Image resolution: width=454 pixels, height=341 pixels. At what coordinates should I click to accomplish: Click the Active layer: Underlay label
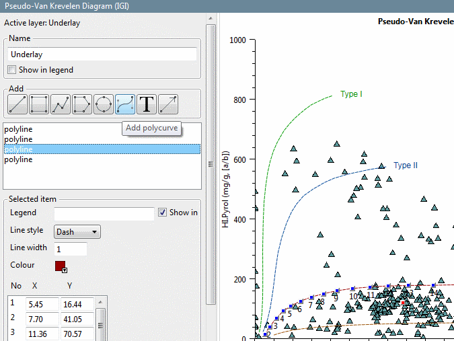tap(42, 23)
